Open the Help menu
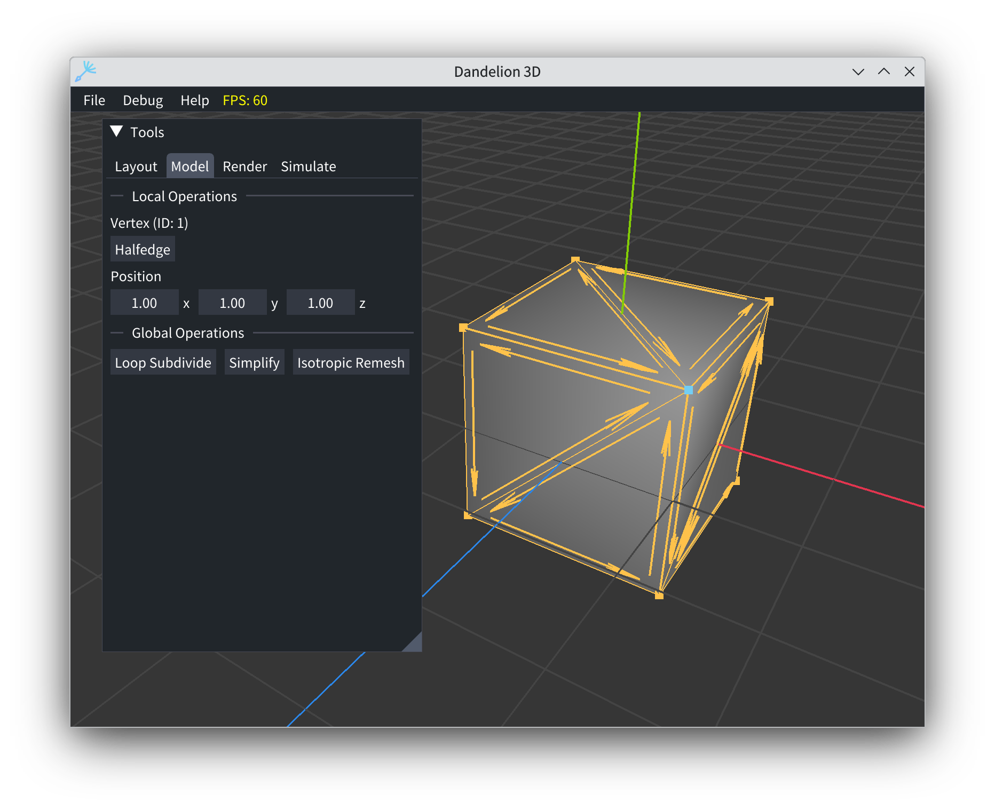The width and height of the screenshot is (995, 810). (x=194, y=100)
